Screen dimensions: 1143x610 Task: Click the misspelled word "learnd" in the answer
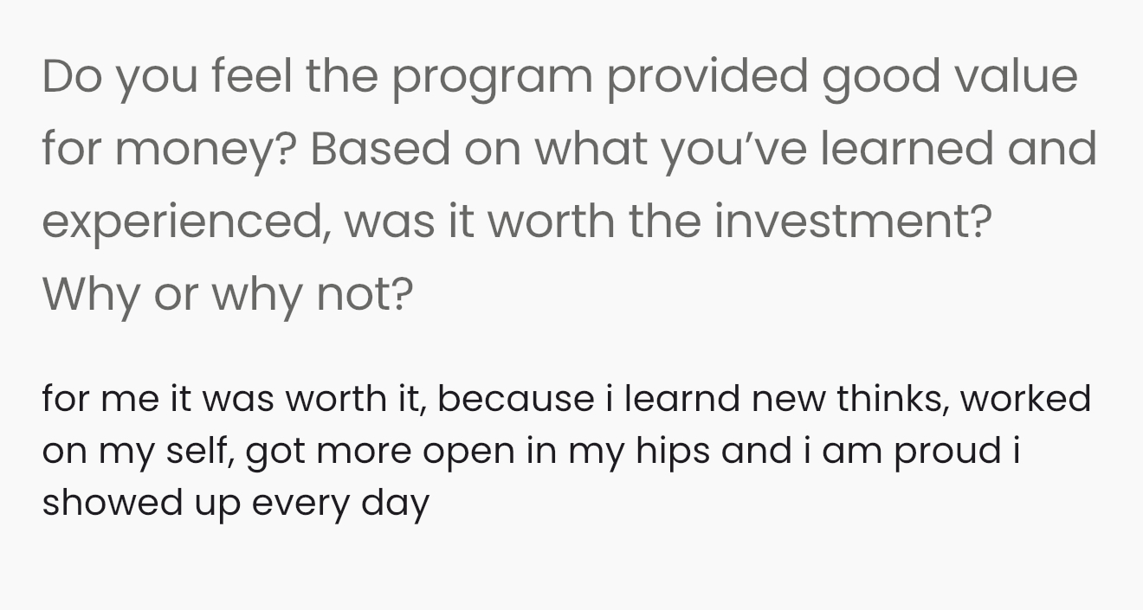682,399
